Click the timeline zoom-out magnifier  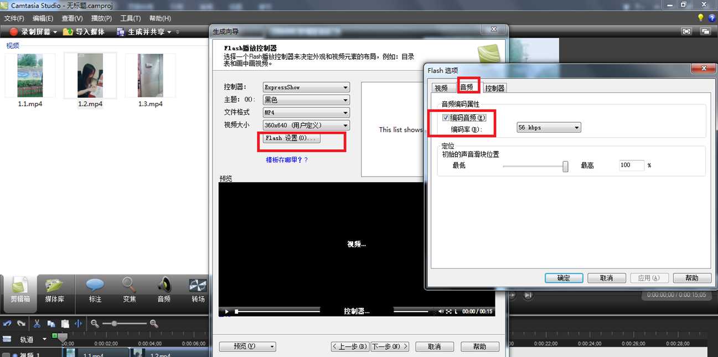tap(95, 324)
